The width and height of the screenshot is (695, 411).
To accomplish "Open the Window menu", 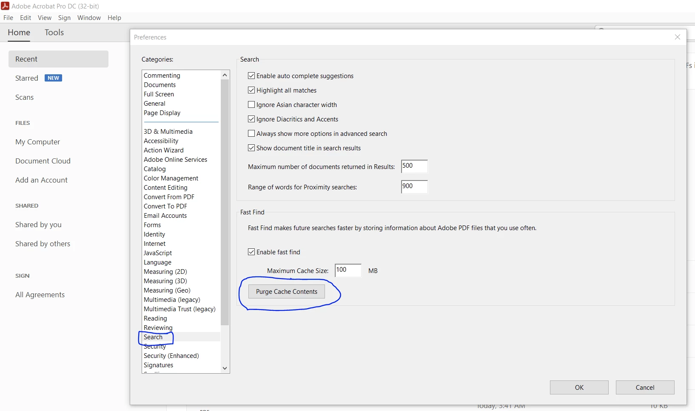I will (x=89, y=18).
